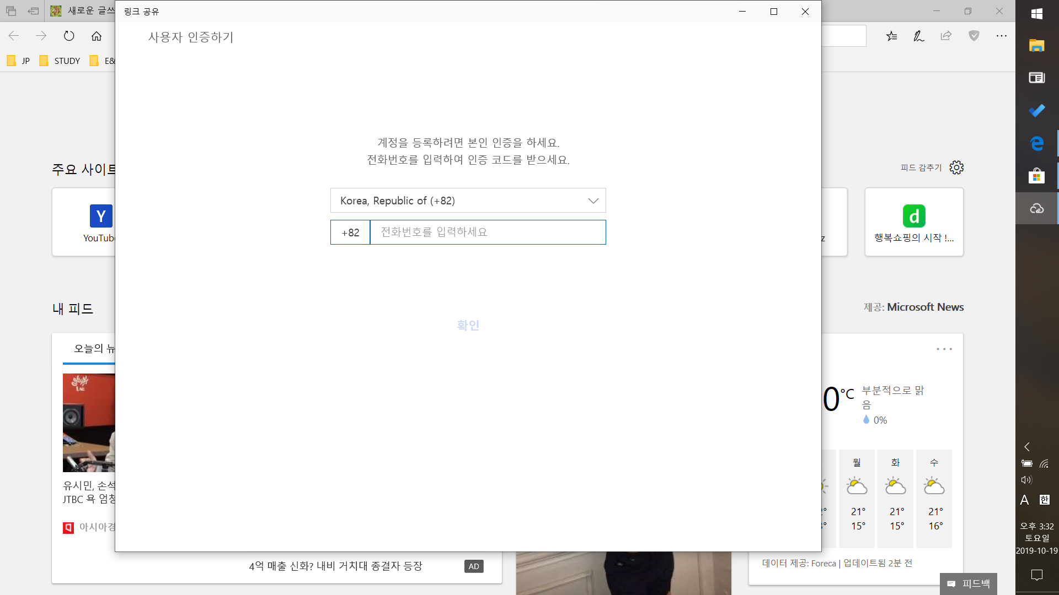Click 피드 감추기 link
1059x595 pixels.
(921, 167)
